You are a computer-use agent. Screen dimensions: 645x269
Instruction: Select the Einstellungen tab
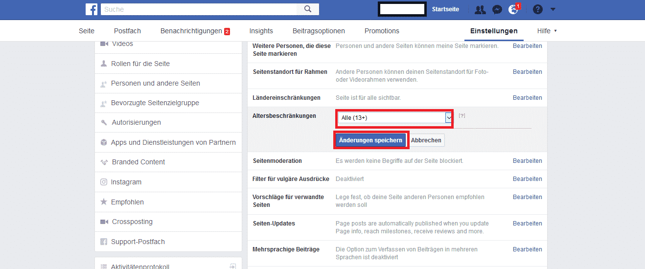[x=494, y=31]
